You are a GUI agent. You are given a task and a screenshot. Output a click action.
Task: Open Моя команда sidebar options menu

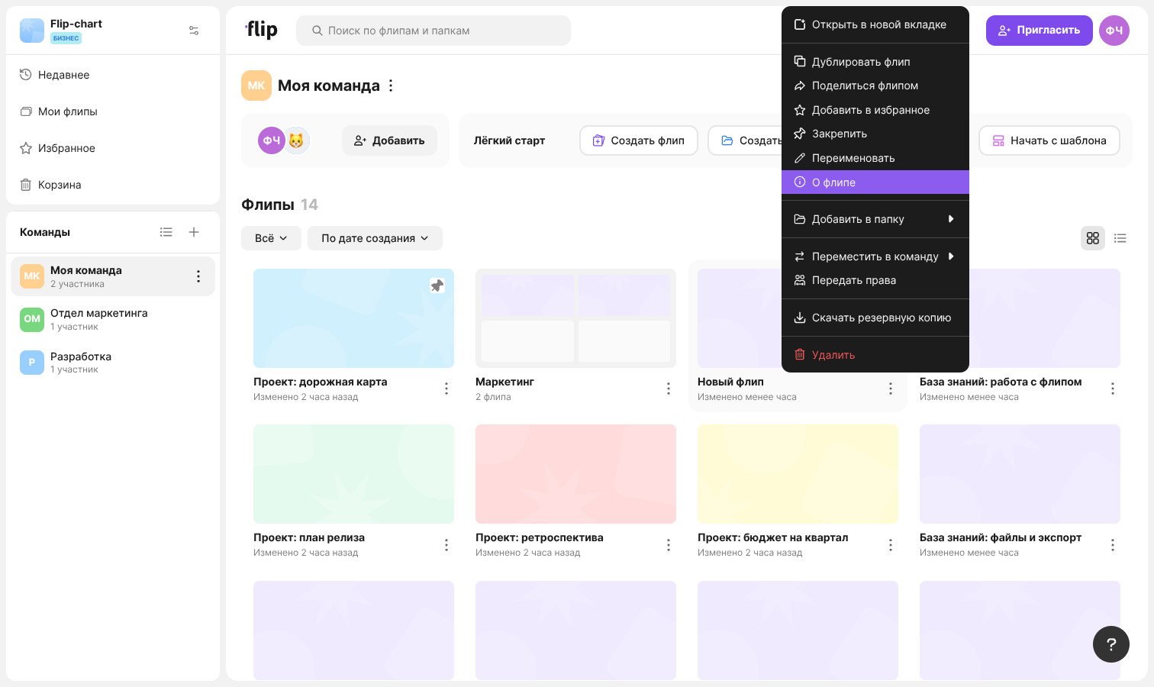(x=198, y=276)
